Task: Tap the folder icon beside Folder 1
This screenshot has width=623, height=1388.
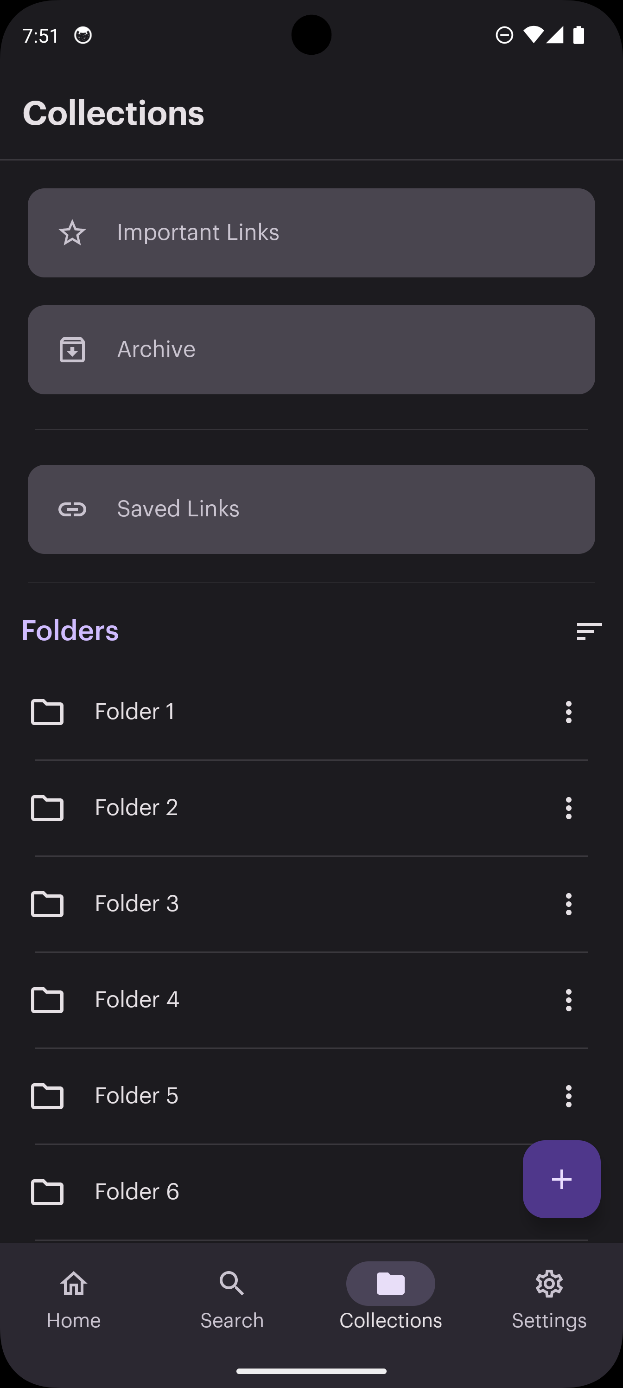Action: point(47,712)
